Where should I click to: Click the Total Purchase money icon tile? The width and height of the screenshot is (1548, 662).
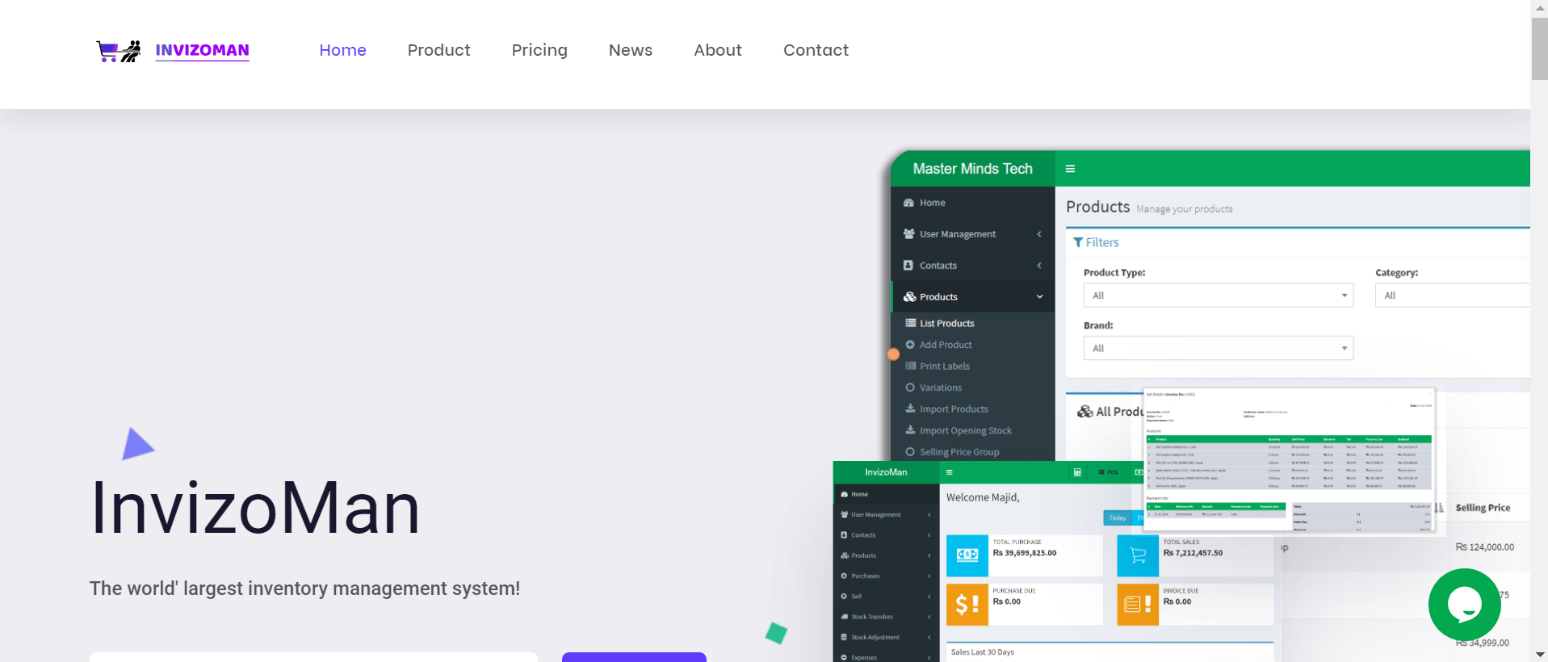coord(967,555)
